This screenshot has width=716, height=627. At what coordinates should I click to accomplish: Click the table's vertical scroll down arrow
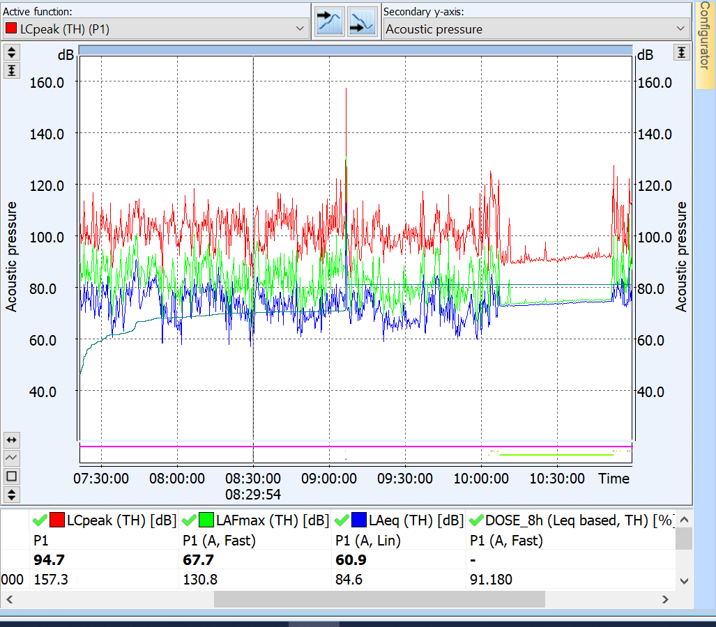[684, 580]
